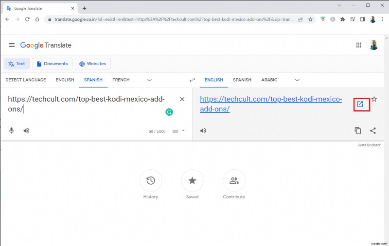Click the address bar URL
Image resolution: width=389 pixels, height=246 pixels.
(174, 19)
